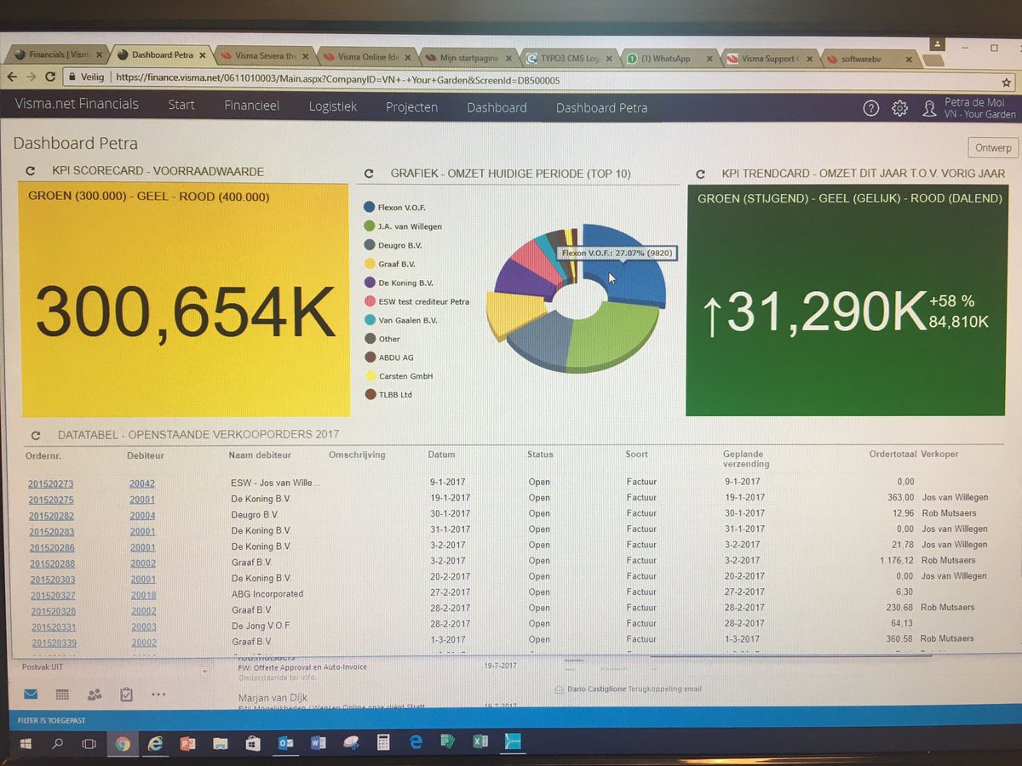
Task: Go forward in the browser
Action: [32, 77]
